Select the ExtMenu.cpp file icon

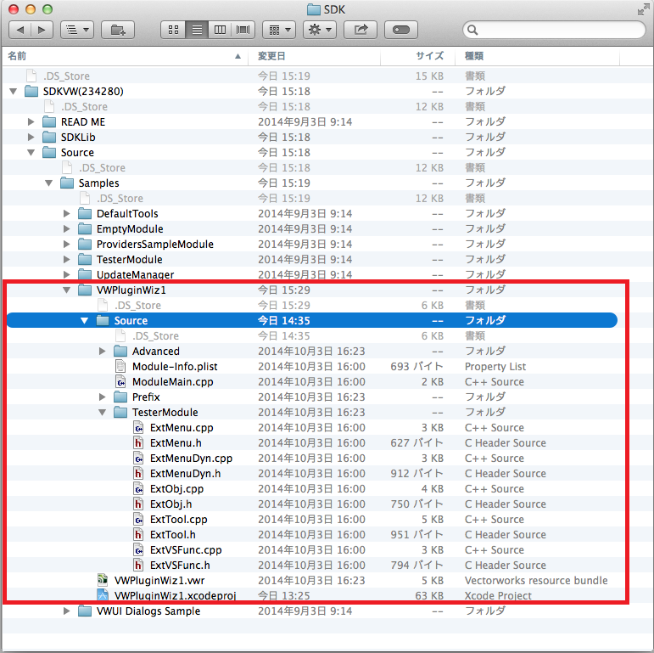tap(138, 427)
